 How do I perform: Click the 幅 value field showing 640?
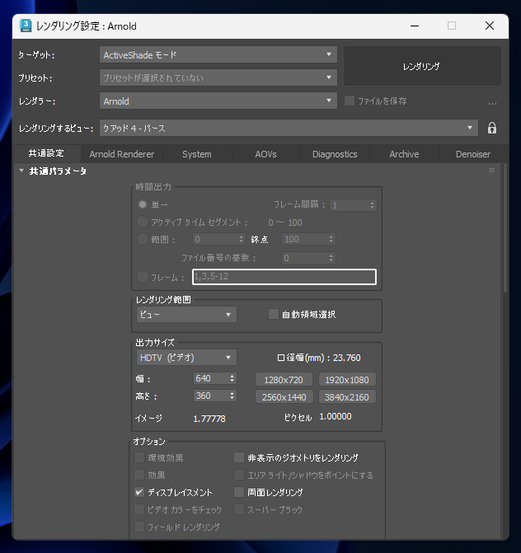[210, 378]
